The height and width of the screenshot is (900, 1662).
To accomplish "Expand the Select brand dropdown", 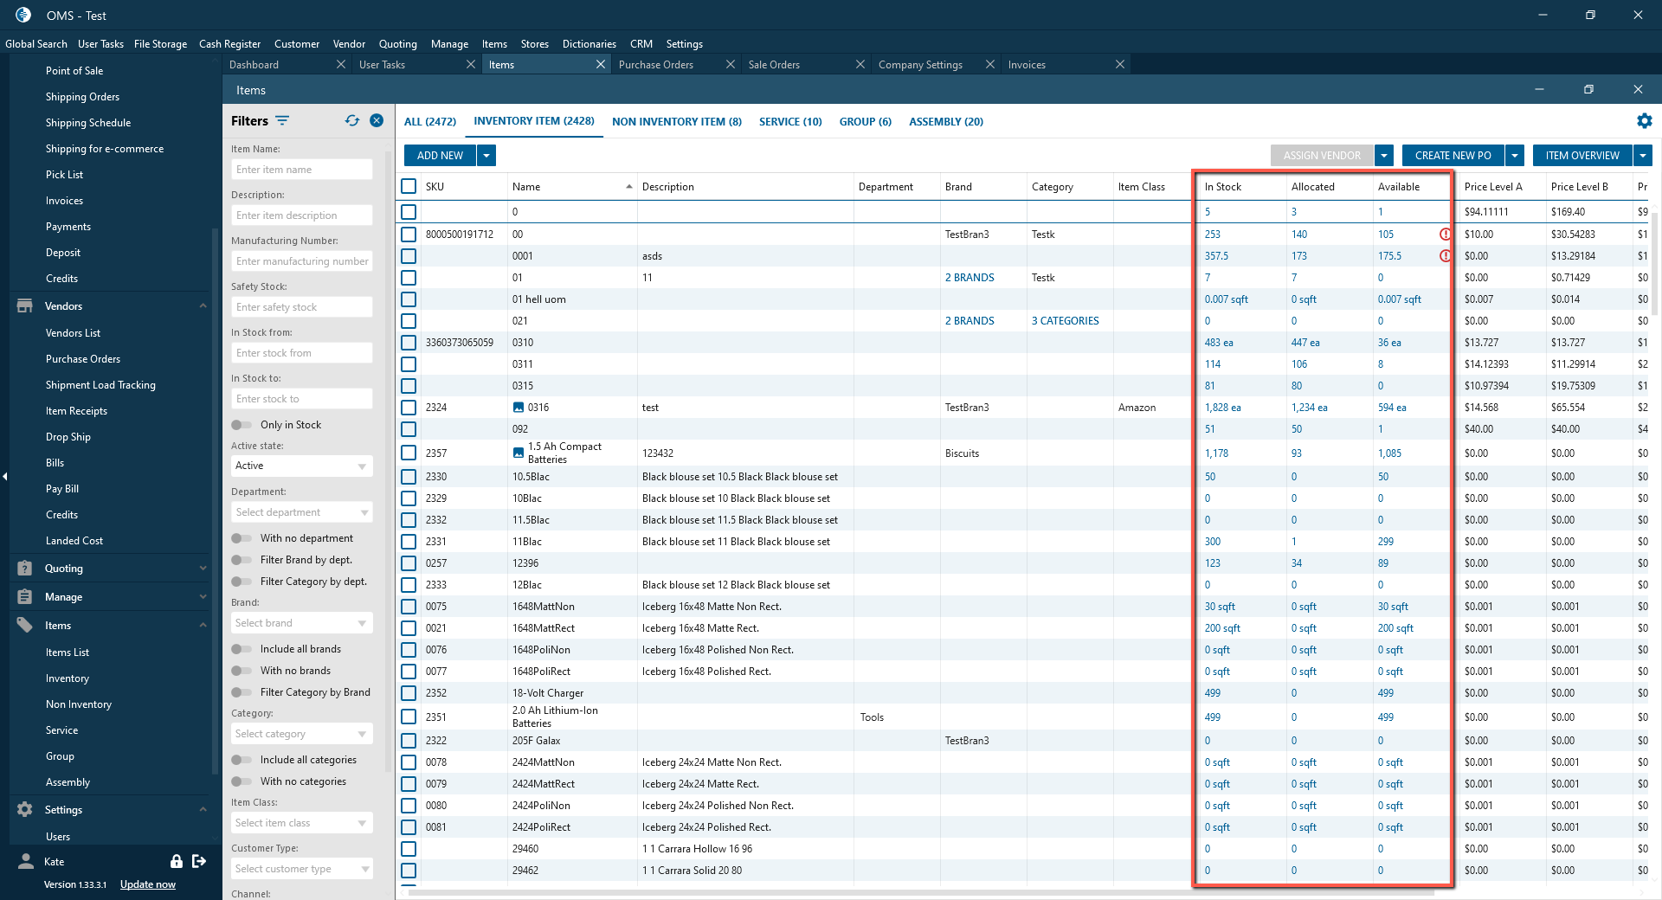I will click(x=301, y=623).
